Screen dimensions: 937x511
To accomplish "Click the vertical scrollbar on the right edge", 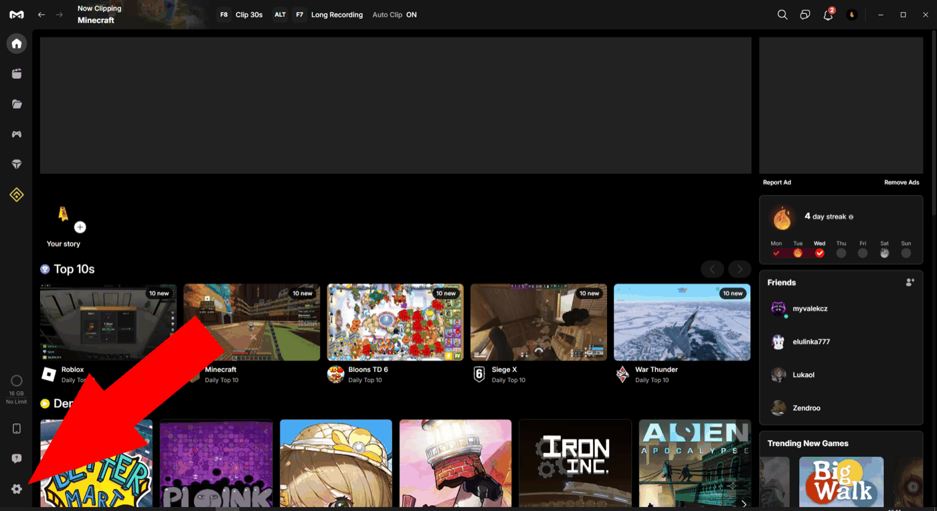I will click(x=934, y=124).
